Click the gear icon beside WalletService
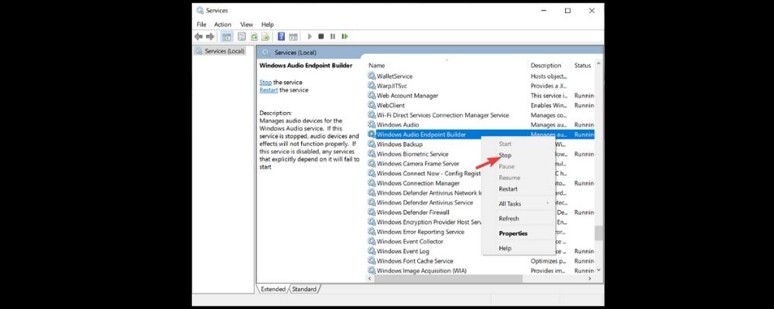 point(372,76)
